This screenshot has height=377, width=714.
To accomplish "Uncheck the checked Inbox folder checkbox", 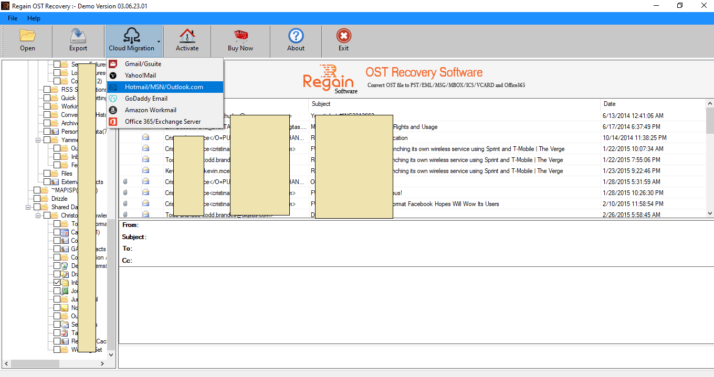I will 57,283.
